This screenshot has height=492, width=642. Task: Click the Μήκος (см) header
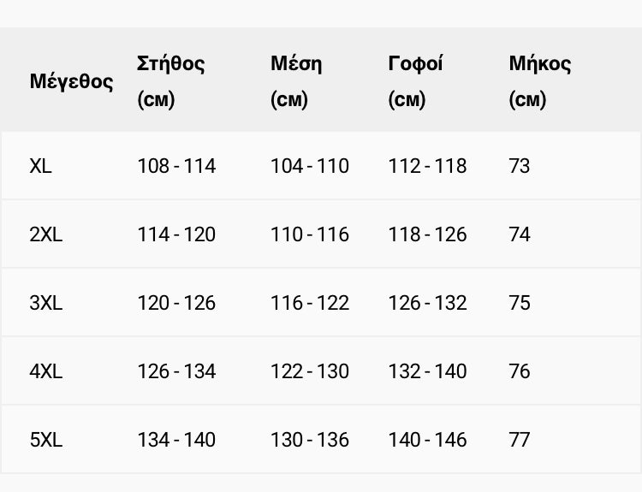point(539,81)
